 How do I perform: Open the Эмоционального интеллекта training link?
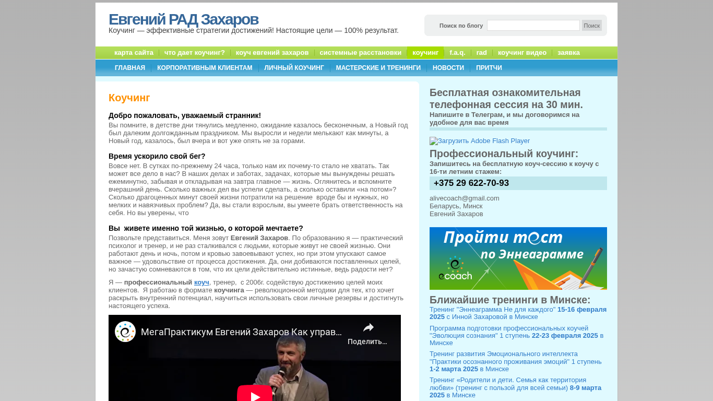pos(516,361)
